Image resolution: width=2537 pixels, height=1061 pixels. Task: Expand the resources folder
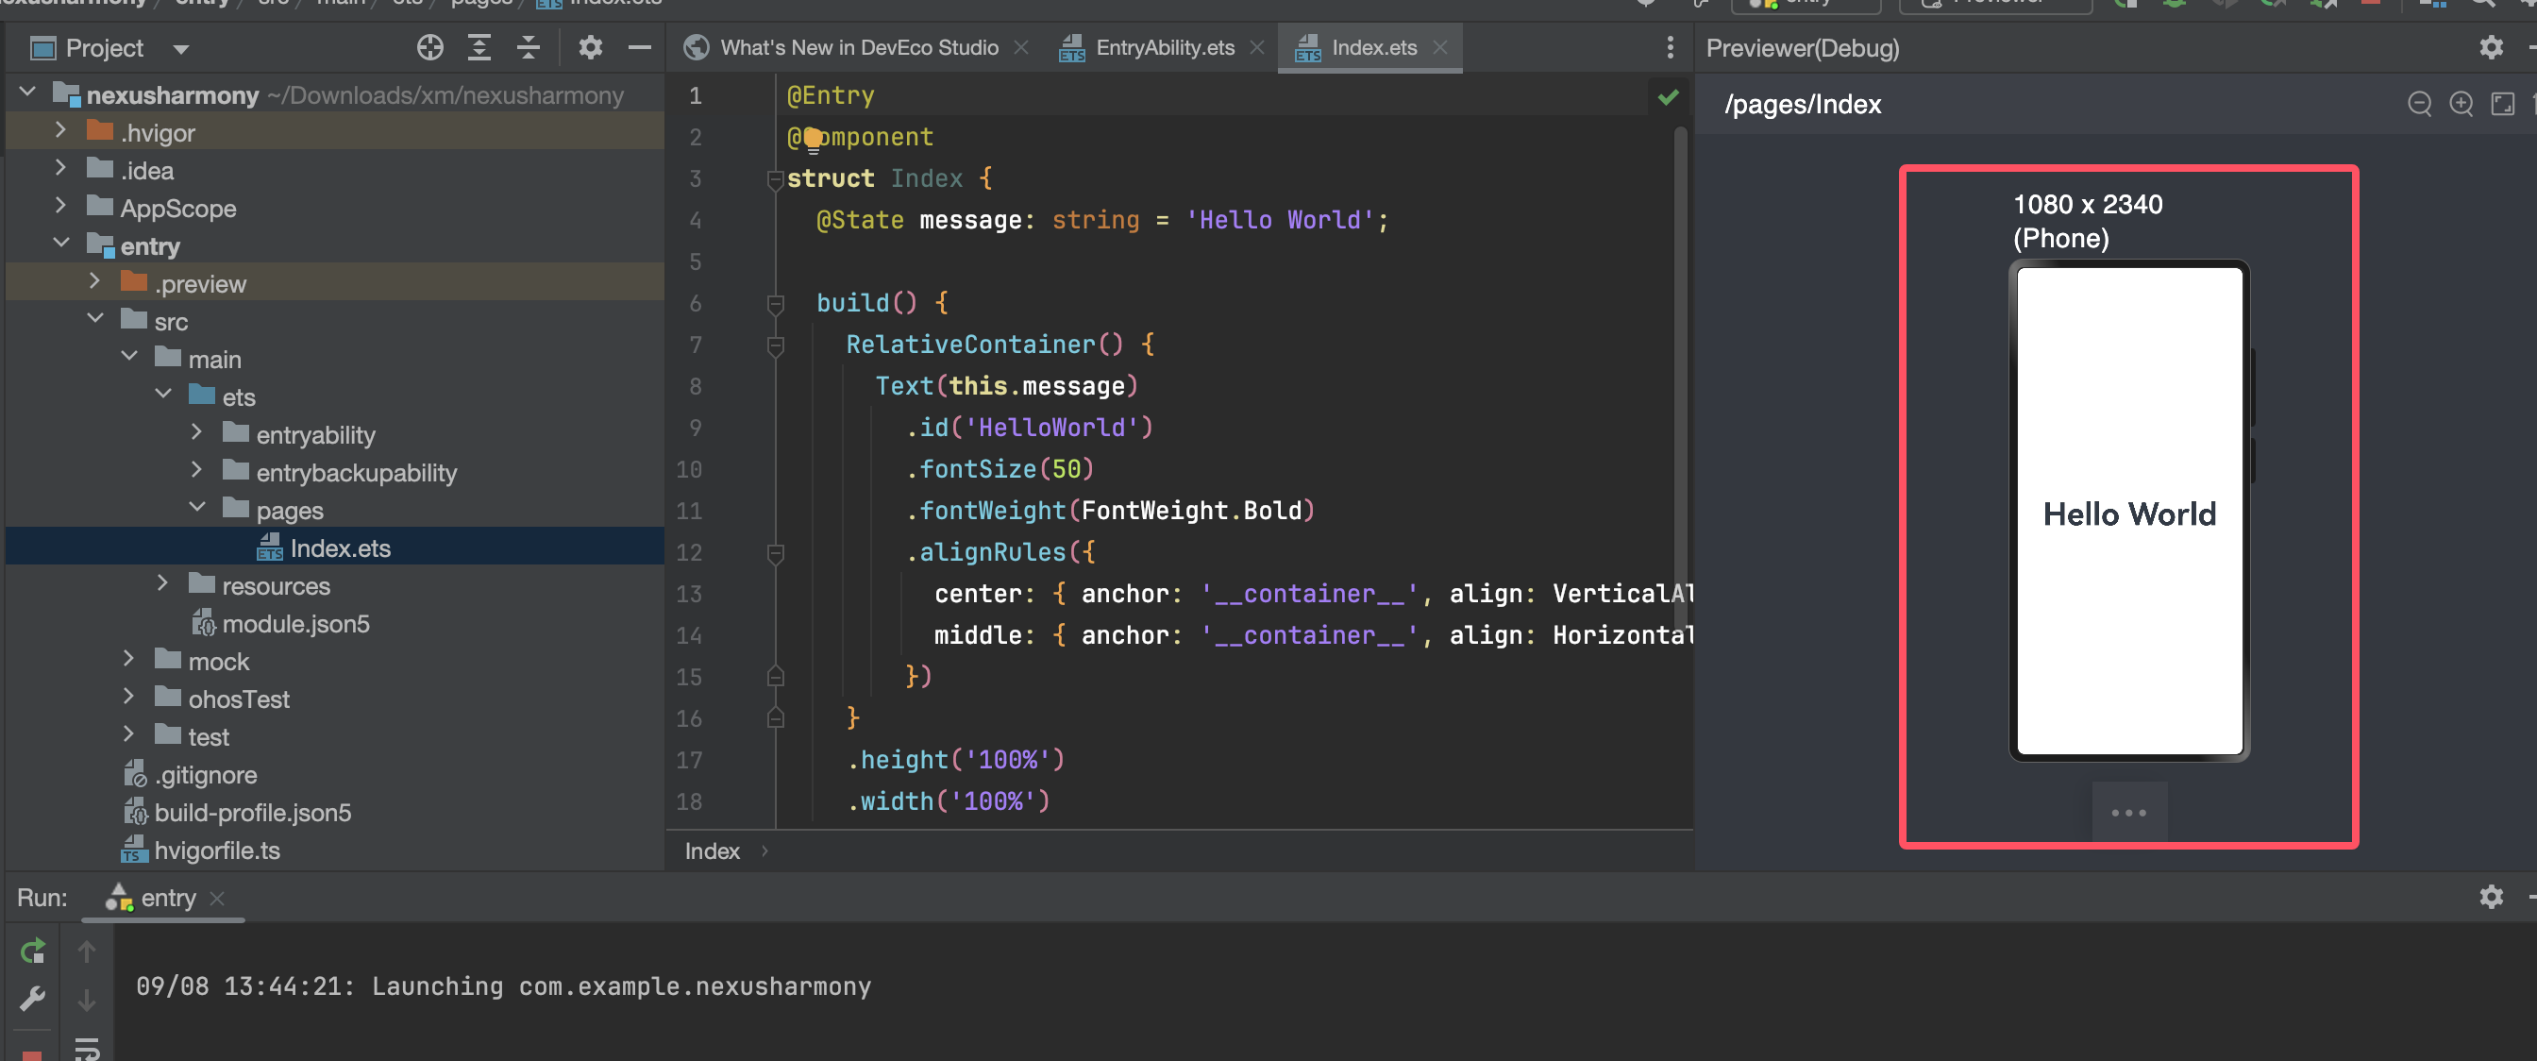point(162,584)
